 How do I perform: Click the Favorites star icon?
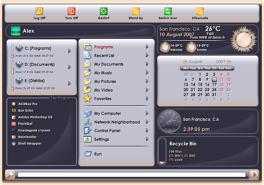(x=88, y=98)
